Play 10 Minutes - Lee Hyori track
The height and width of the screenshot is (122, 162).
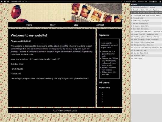[x=146, y=21]
